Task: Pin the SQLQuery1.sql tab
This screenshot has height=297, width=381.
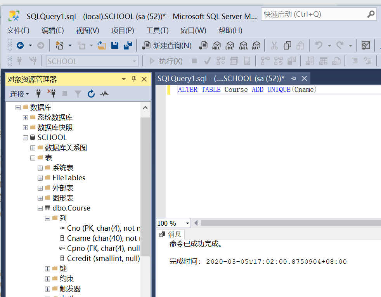Action: click(294, 78)
